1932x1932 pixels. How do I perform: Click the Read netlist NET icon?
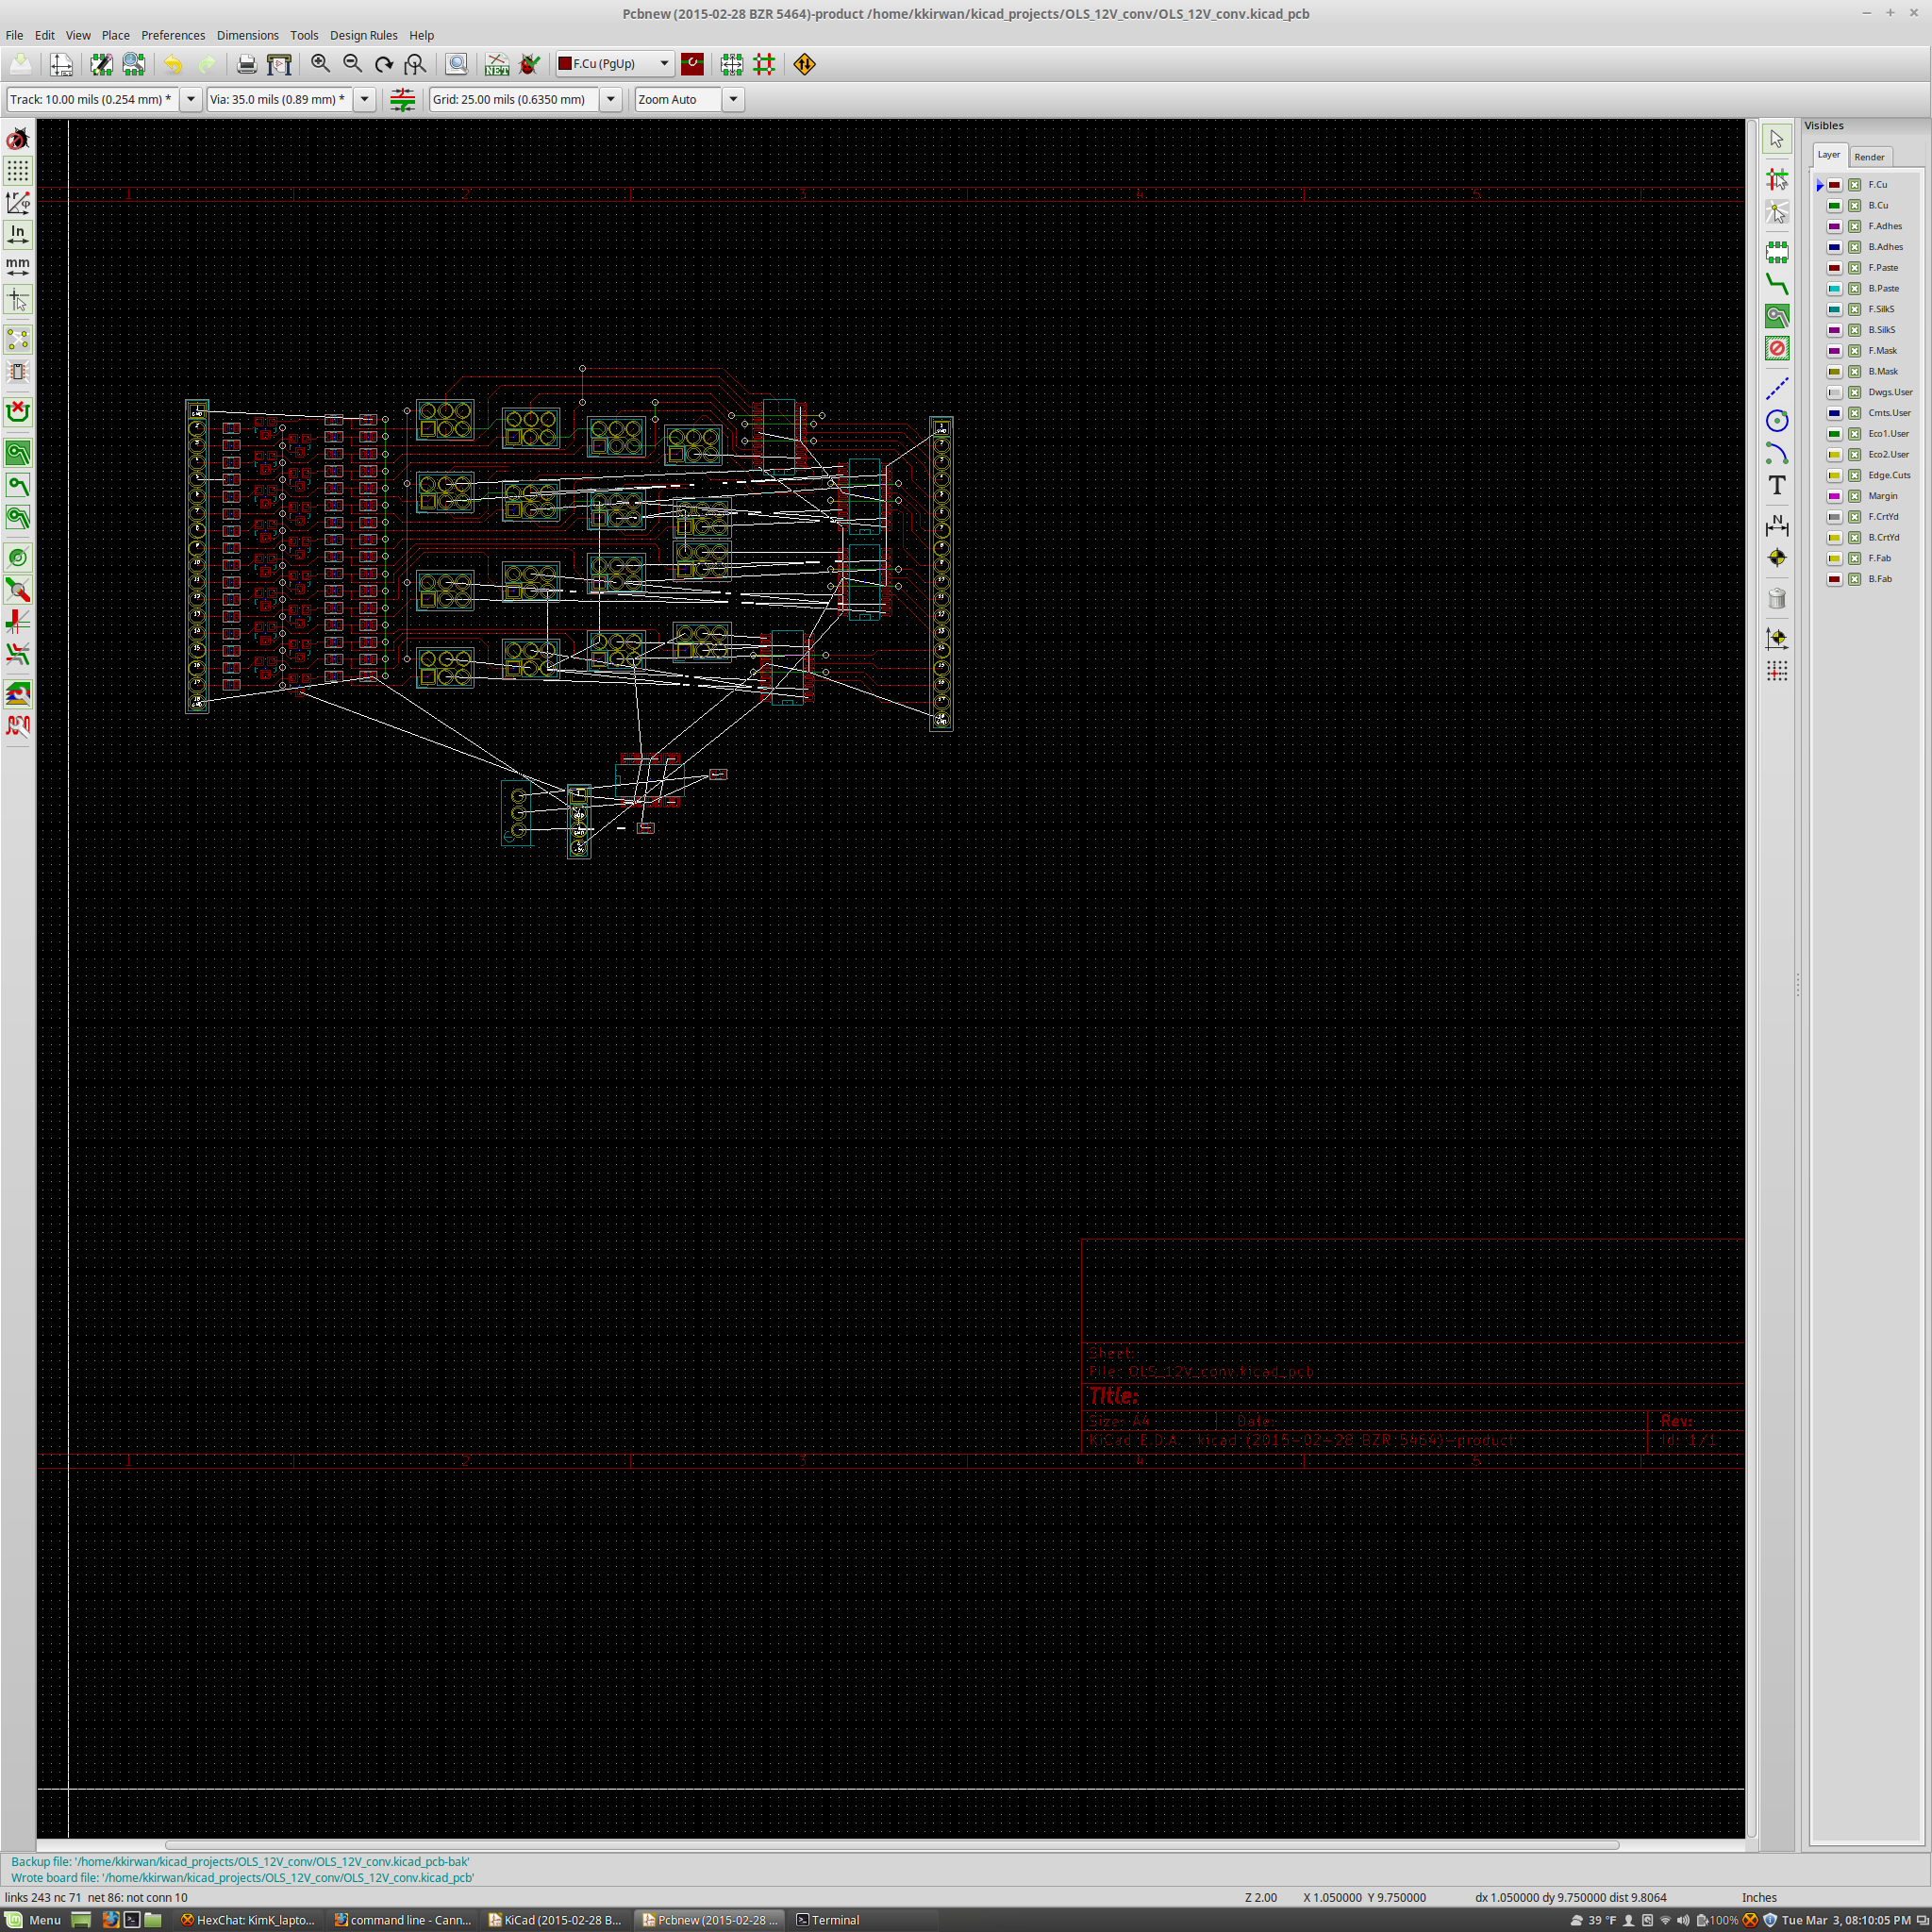coord(497,65)
